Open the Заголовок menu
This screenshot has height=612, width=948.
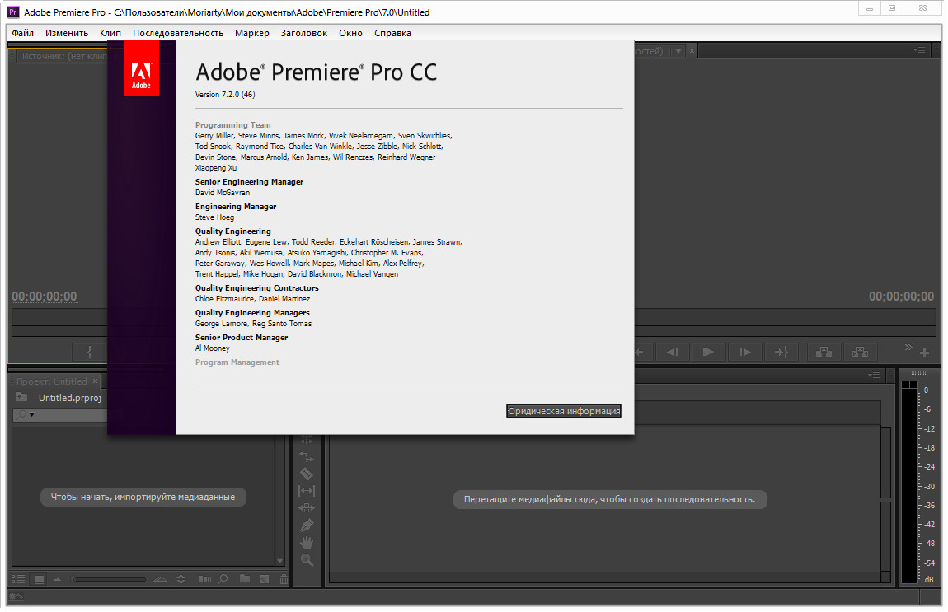pyautogui.click(x=303, y=33)
